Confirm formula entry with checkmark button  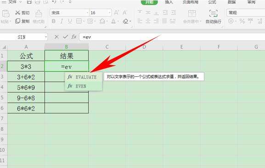click(65, 37)
